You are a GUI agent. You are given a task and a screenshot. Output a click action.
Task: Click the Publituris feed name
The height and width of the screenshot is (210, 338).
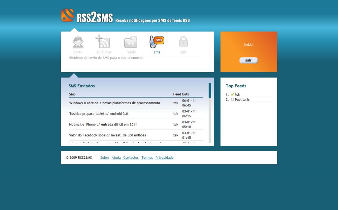point(242,100)
